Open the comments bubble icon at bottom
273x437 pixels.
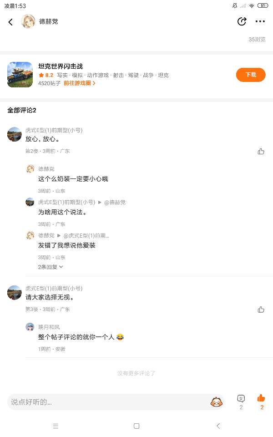[241, 399]
